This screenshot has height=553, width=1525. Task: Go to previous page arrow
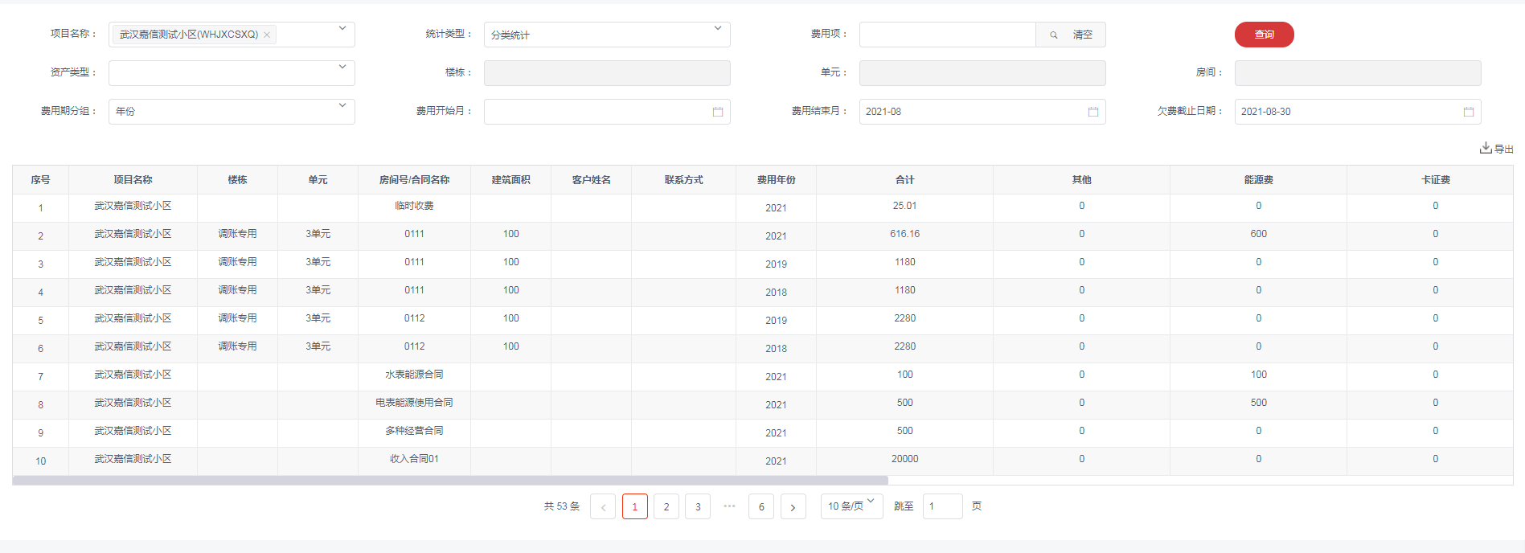[603, 506]
